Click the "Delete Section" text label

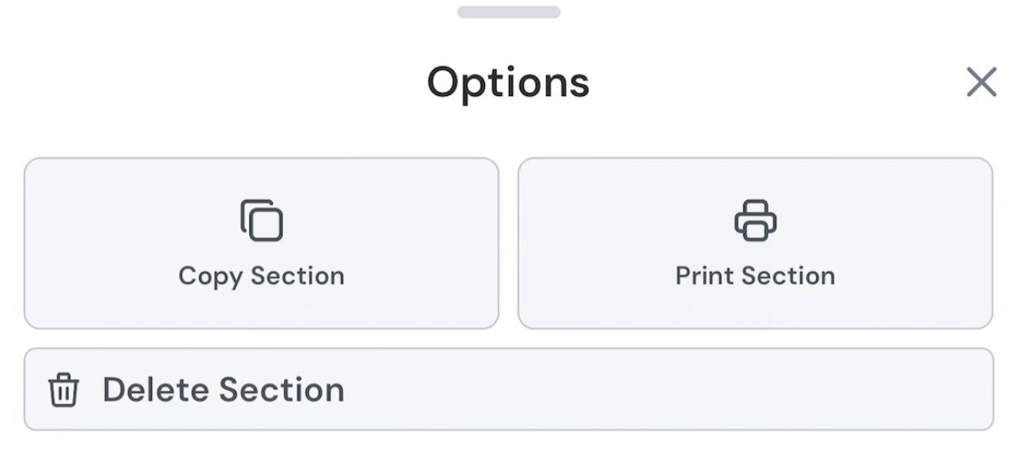coord(223,390)
